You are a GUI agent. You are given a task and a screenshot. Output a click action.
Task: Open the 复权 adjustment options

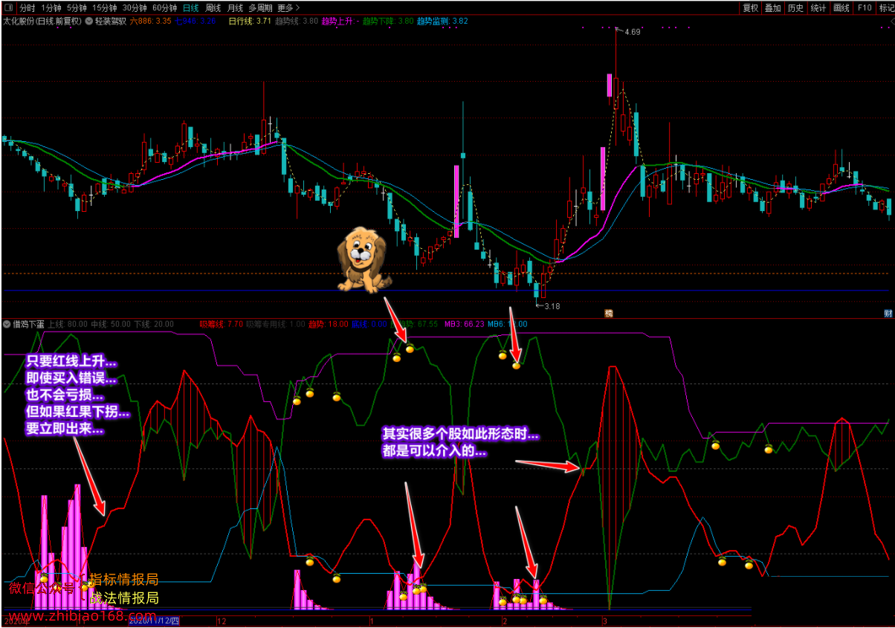[751, 8]
